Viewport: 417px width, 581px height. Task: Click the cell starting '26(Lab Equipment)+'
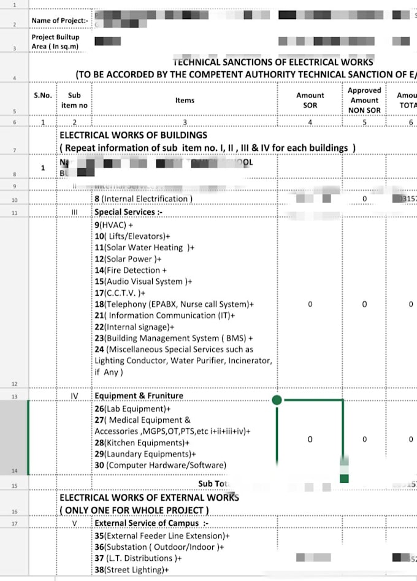tap(185, 437)
